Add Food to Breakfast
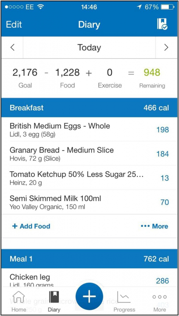This screenshot has width=179, height=316. click(x=31, y=226)
